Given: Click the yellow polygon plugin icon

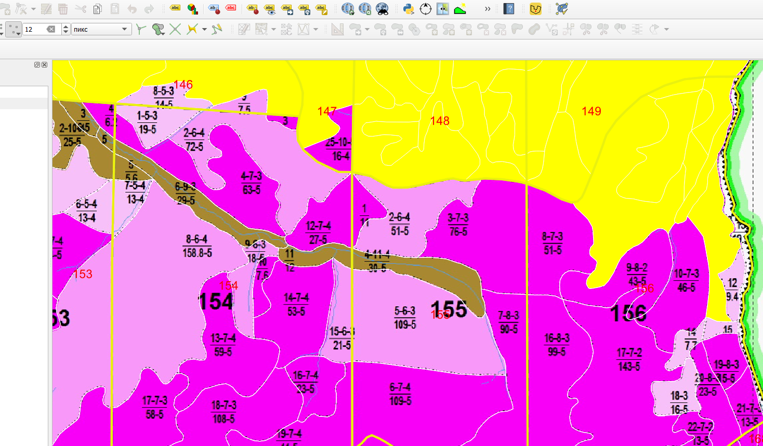Looking at the screenshot, I should [535, 9].
